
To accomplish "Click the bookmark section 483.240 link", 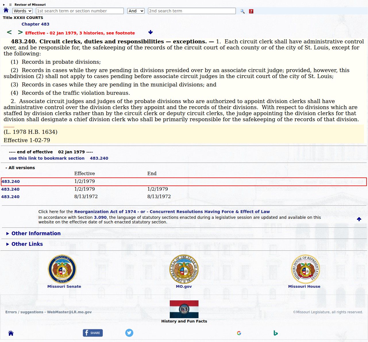I will (x=59, y=158).
